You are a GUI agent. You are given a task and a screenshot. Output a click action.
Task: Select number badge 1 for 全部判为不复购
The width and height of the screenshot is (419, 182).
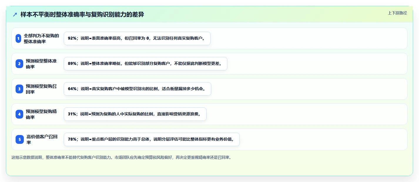[19, 38]
